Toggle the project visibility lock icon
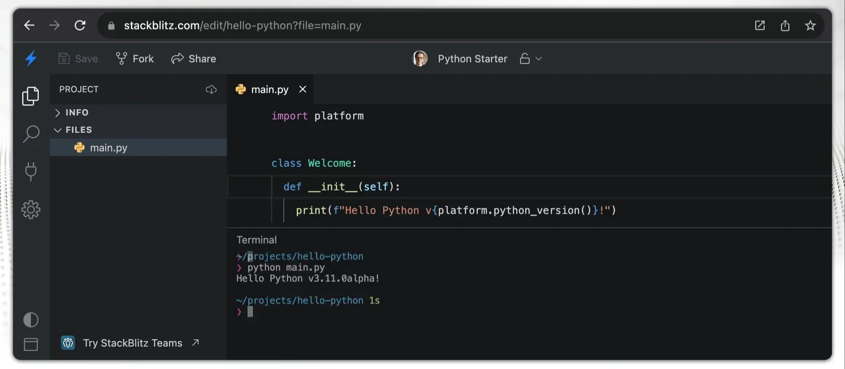Image resolution: width=845 pixels, height=369 pixels. (x=525, y=59)
